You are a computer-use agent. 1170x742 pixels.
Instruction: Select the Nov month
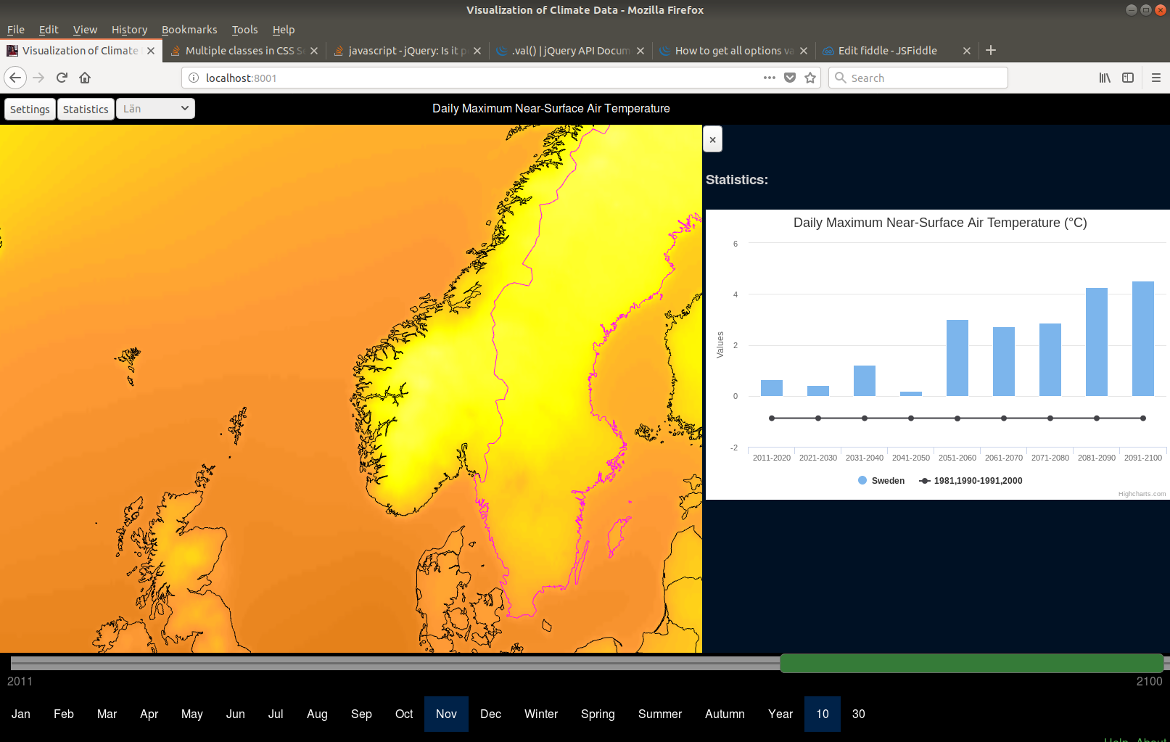click(x=446, y=714)
